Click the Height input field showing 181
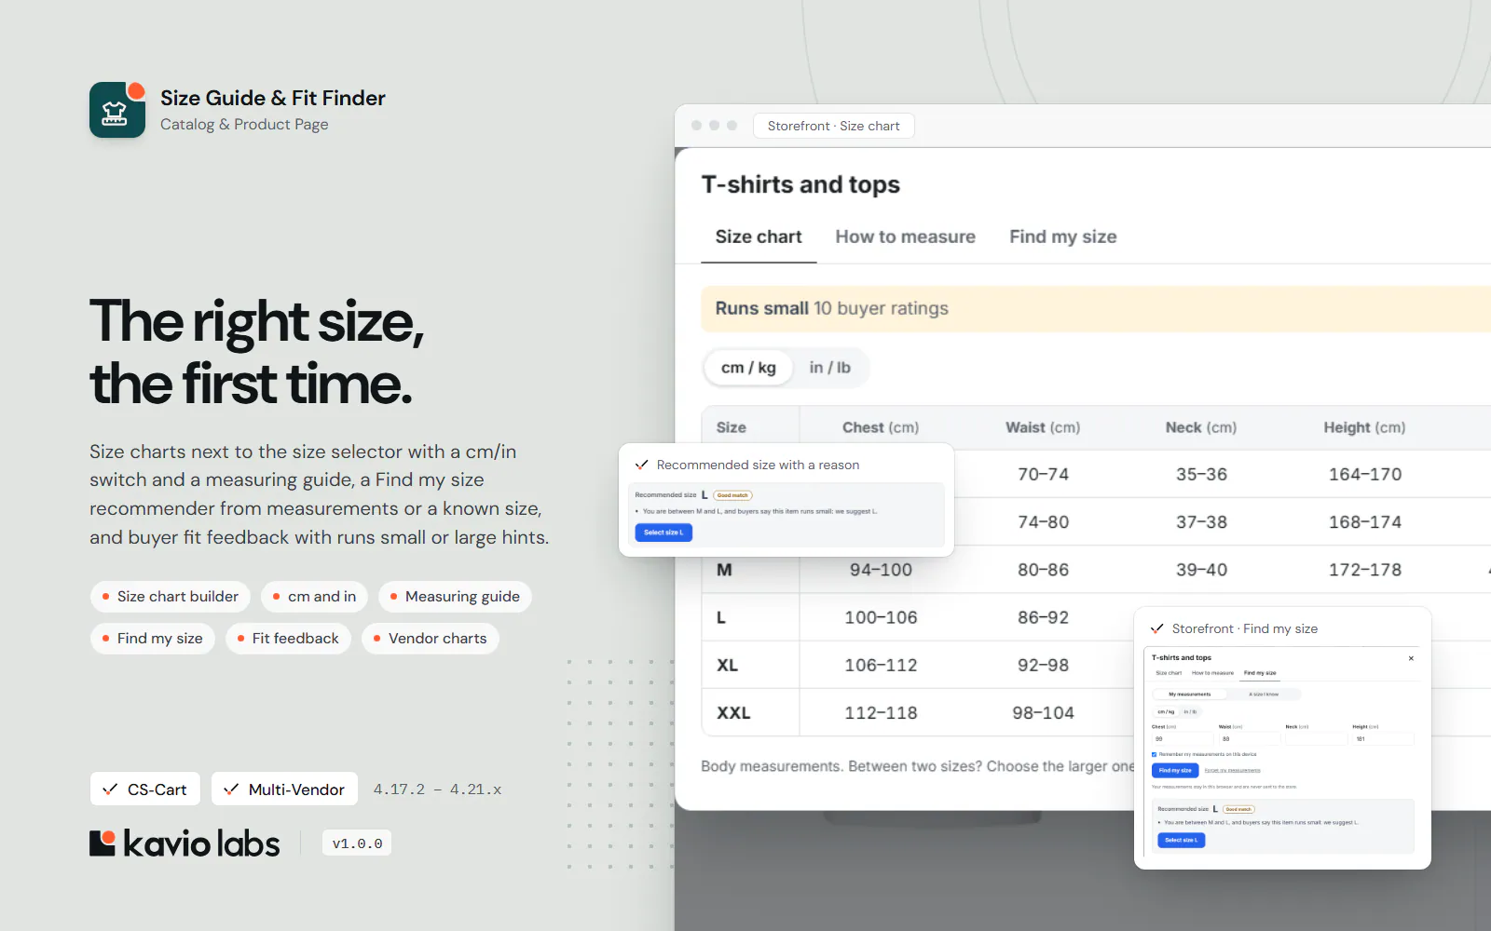The height and width of the screenshot is (931, 1491). [1383, 739]
